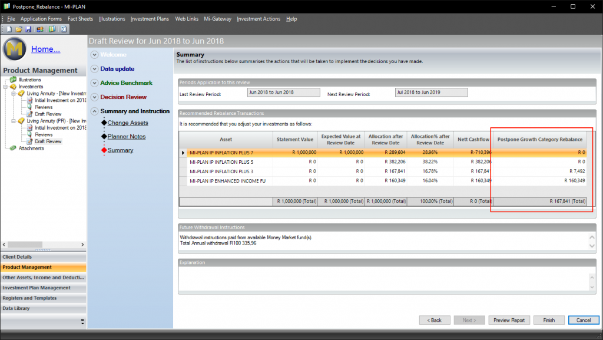This screenshot has height=340, width=603.
Task: Go to Planner Notes step link
Action: 126,137
